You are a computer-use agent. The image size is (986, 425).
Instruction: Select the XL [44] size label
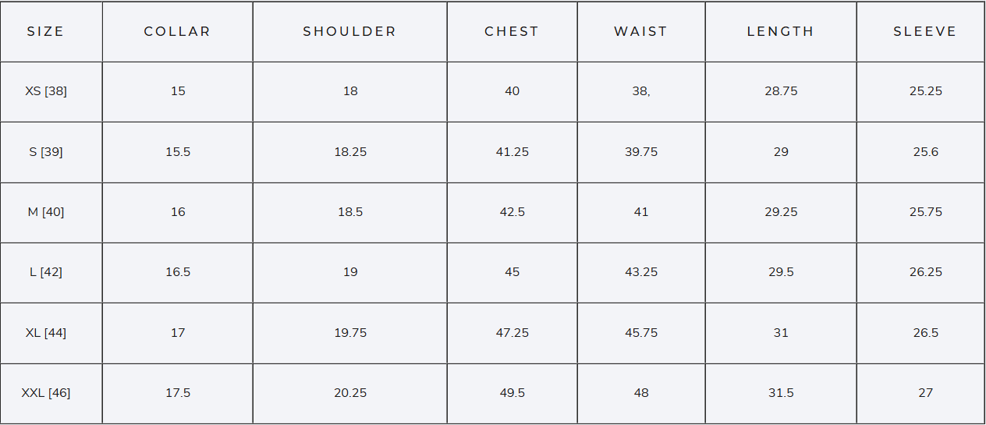point(46,333)
